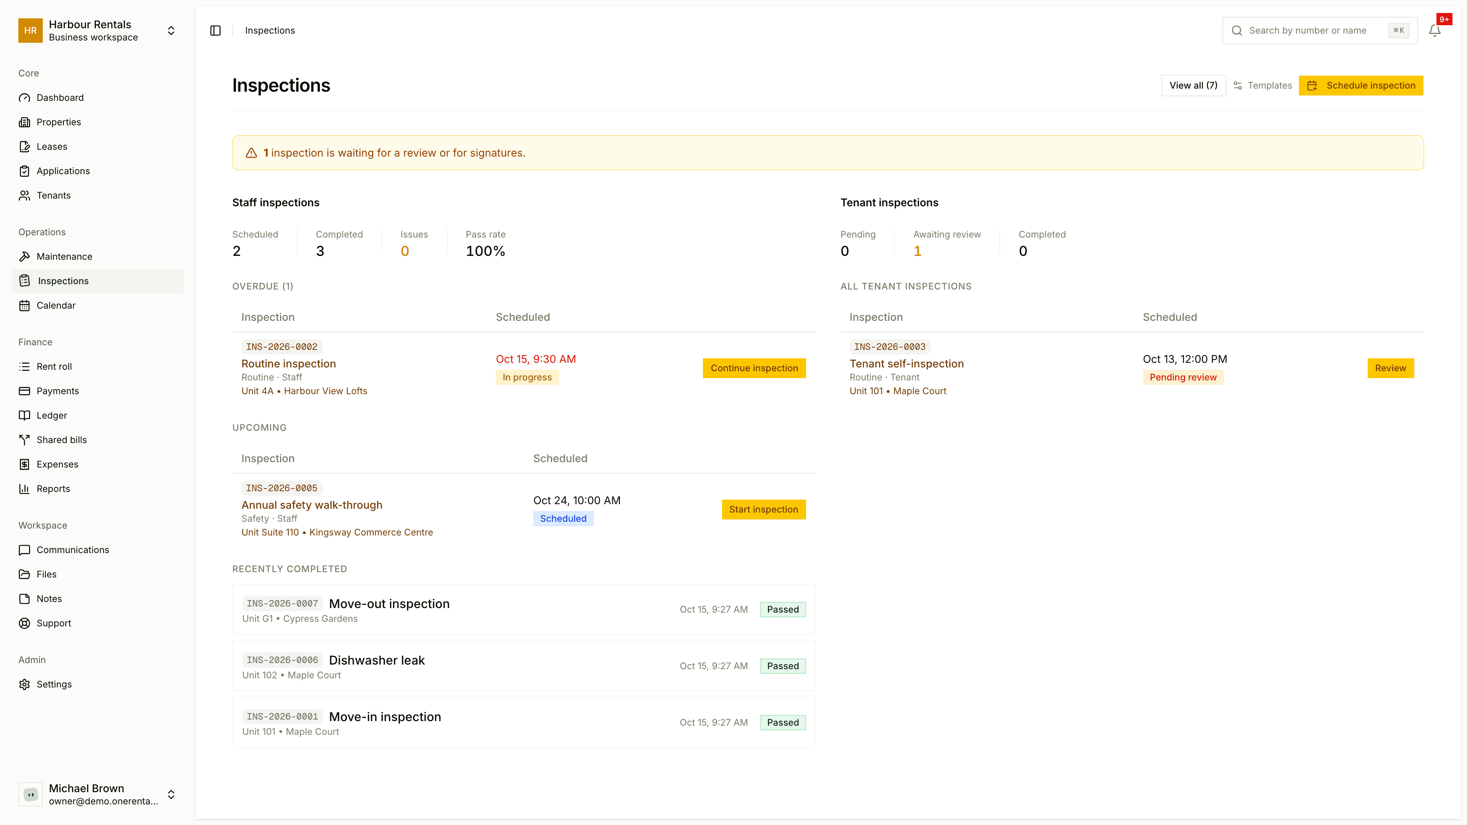Open Notes in the sidebar

coord(98,599)
